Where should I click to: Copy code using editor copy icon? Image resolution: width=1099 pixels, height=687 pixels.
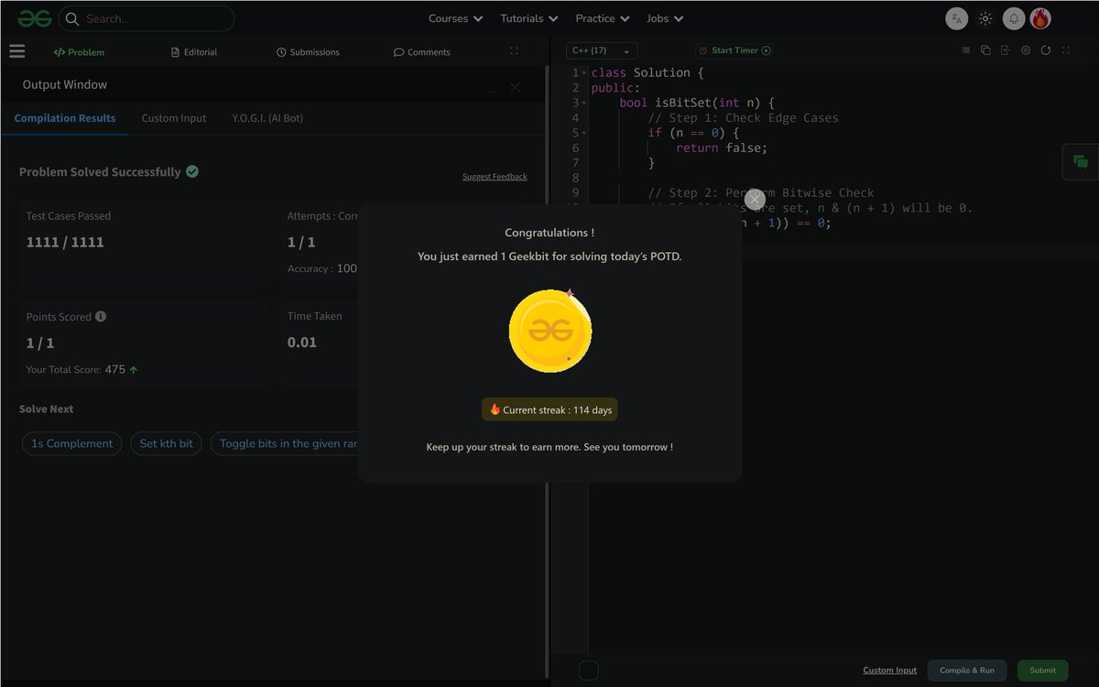tap(985, 50)
